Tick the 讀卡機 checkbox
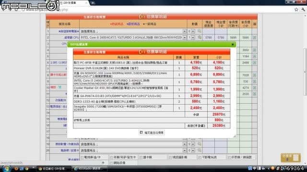The width and height of the screenshot is (307, 172). coord(141,157)
